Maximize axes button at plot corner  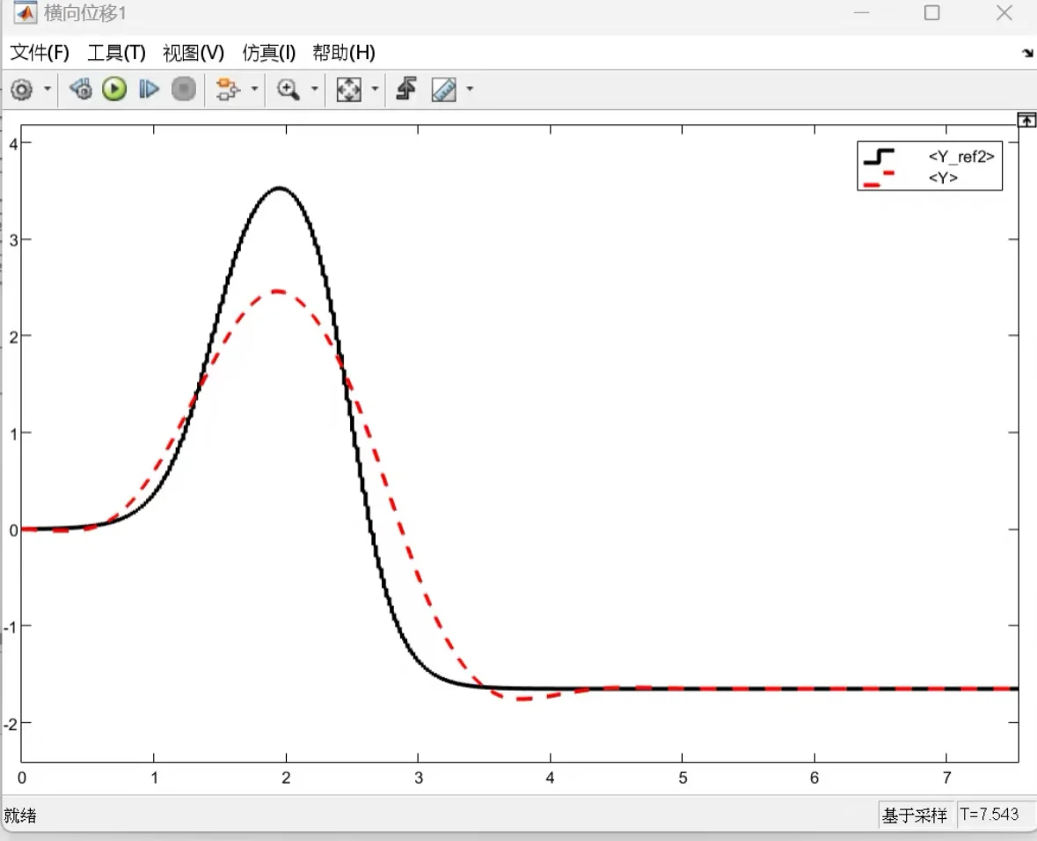(x=1026, y=120)
